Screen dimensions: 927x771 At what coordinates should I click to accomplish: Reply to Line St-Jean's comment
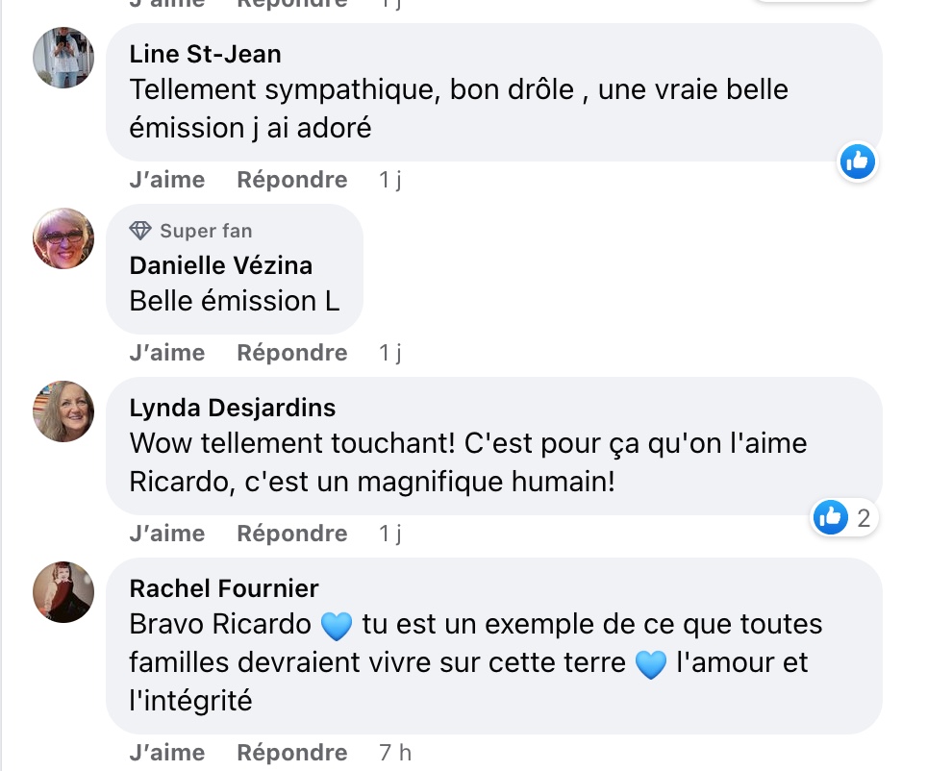point(292,180)
